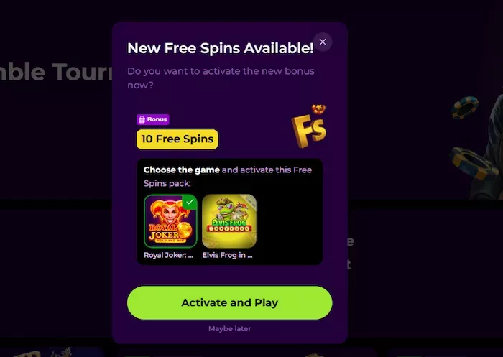The height and width of the screenshot is (357, 503).
Task: Click the golden FS free spins icon
Action: (x=309, y=126)
